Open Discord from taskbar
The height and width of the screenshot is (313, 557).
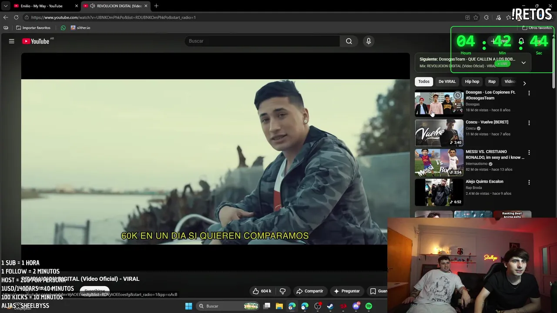click(356, 306)
